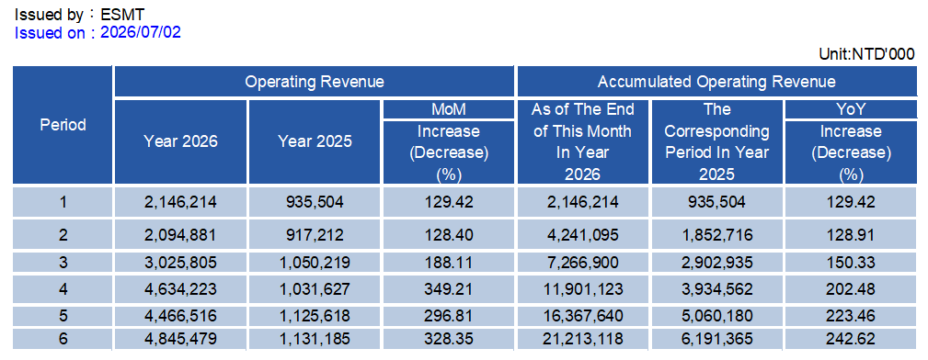The height and width of the screenshot is (360, 928).
Task: Select the 1,050,219 cell for period 3
Action: [x=315, y=263]
